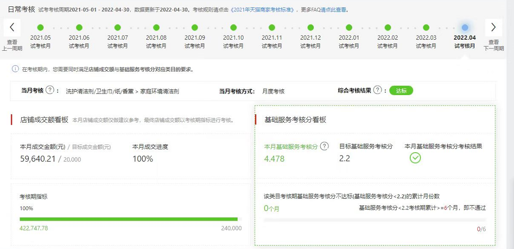Click the help icon next to 综合考核结果

coord(377,90)
